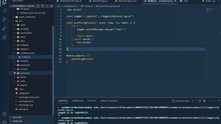Select the OUTPUT panel tab

pos(92,101)
